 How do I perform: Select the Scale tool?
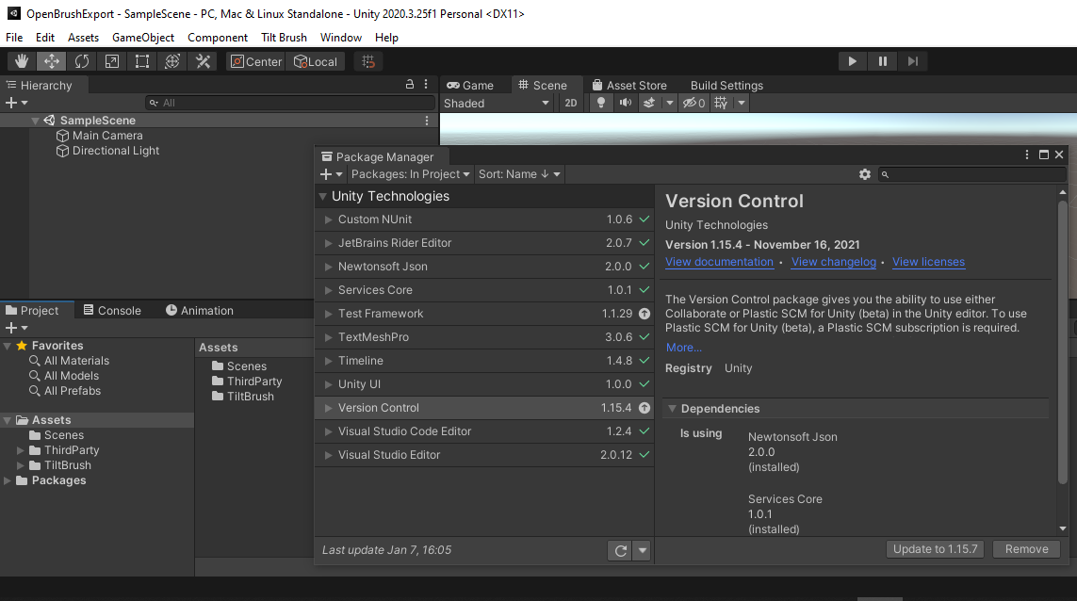pyautogui.click(x=112, y=61)
